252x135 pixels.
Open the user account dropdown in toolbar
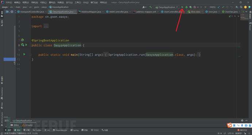point(144,7)
